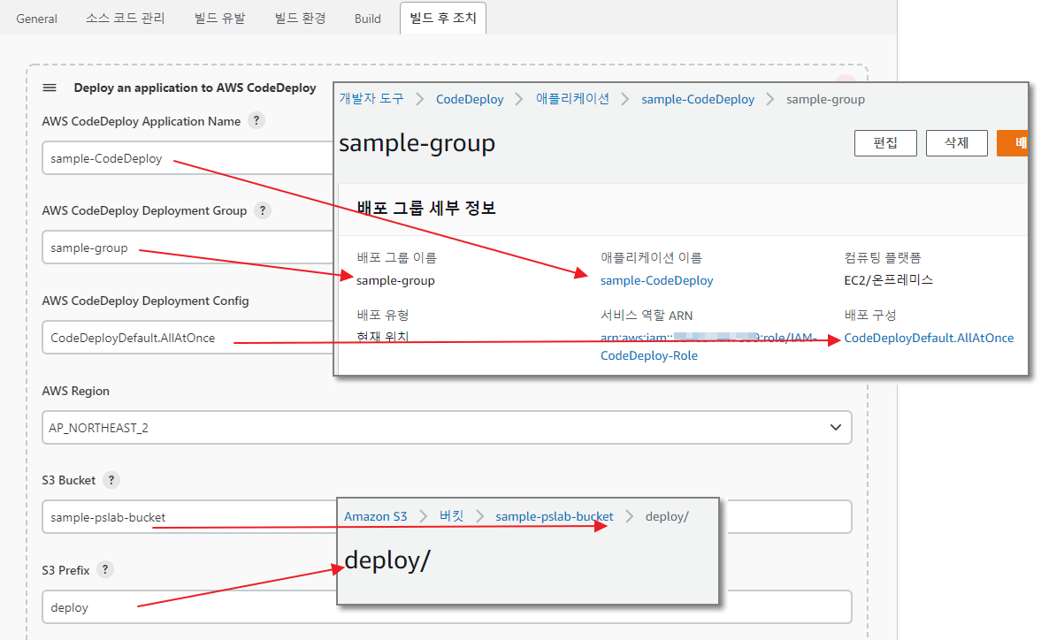
Task: Open the AWS Region dropdown AP_NORTHEAST_2
Action: click(447, 428)
